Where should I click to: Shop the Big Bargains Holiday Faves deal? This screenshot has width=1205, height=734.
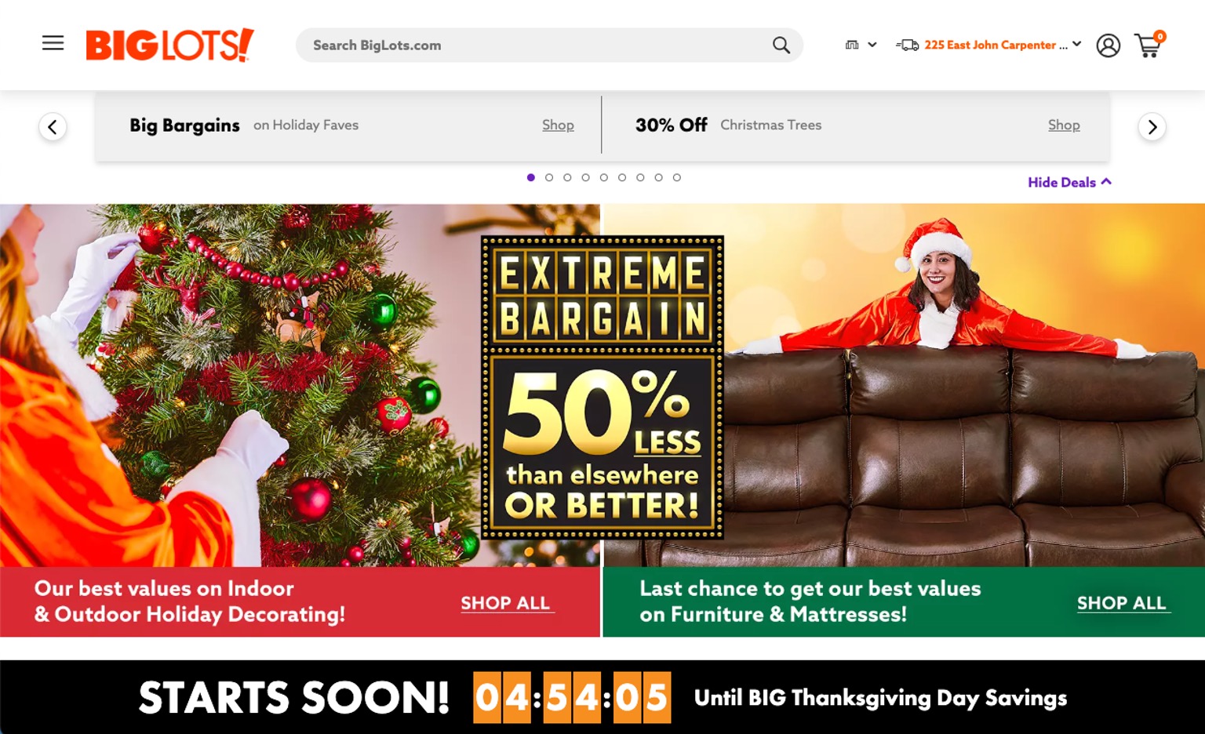pyautogui.click(x=558, y=125)
